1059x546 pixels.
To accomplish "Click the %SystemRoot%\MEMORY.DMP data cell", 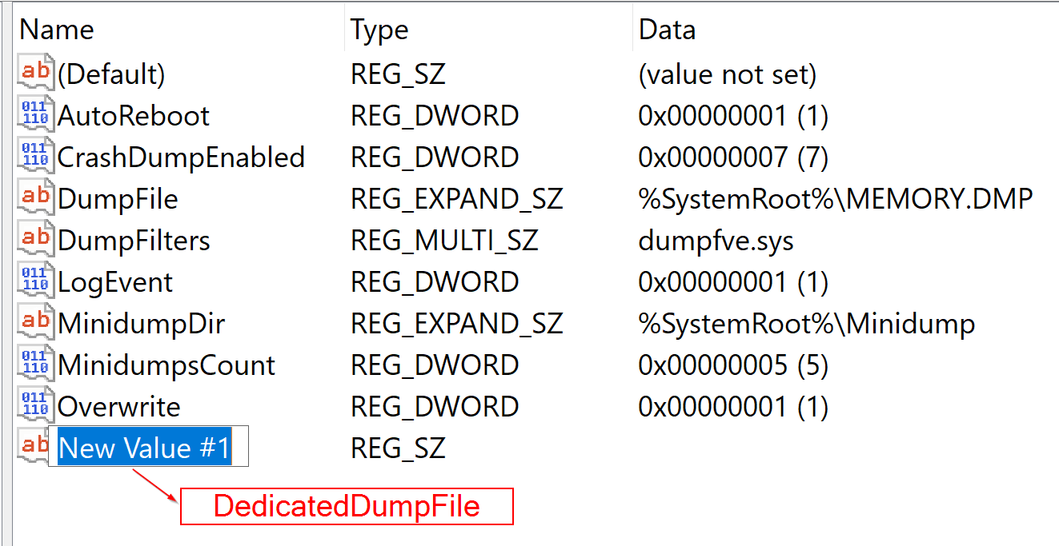I will 836,198.
